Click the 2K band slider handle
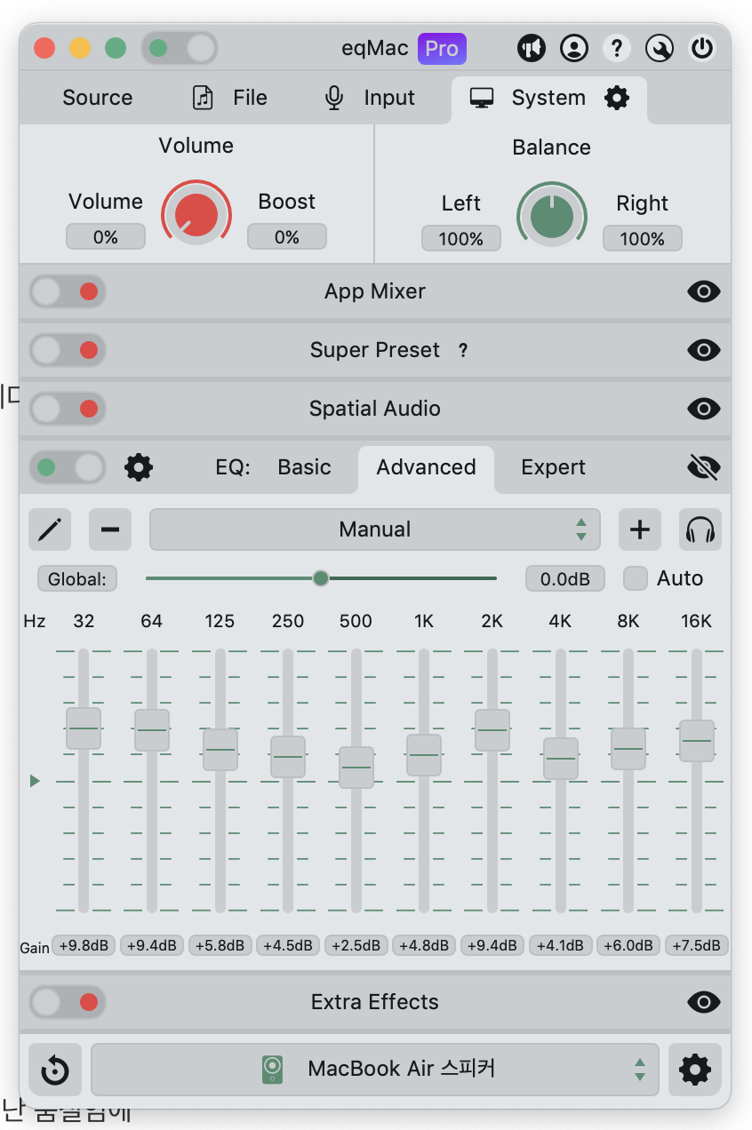This screenshot has width=752, height=1130. click(x=492, y=730)
